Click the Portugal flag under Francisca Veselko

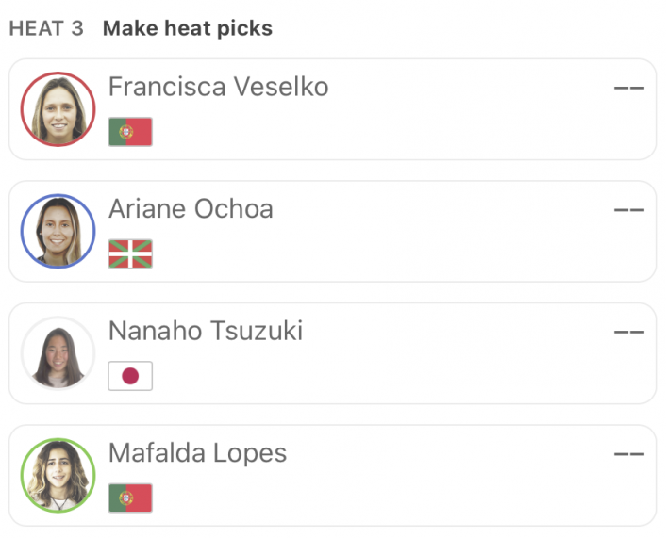(130, 132)
